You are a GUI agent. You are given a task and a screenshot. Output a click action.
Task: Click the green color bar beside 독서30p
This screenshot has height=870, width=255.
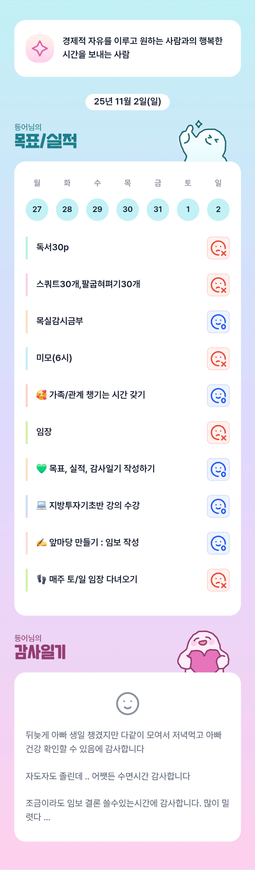pos(27,248)
